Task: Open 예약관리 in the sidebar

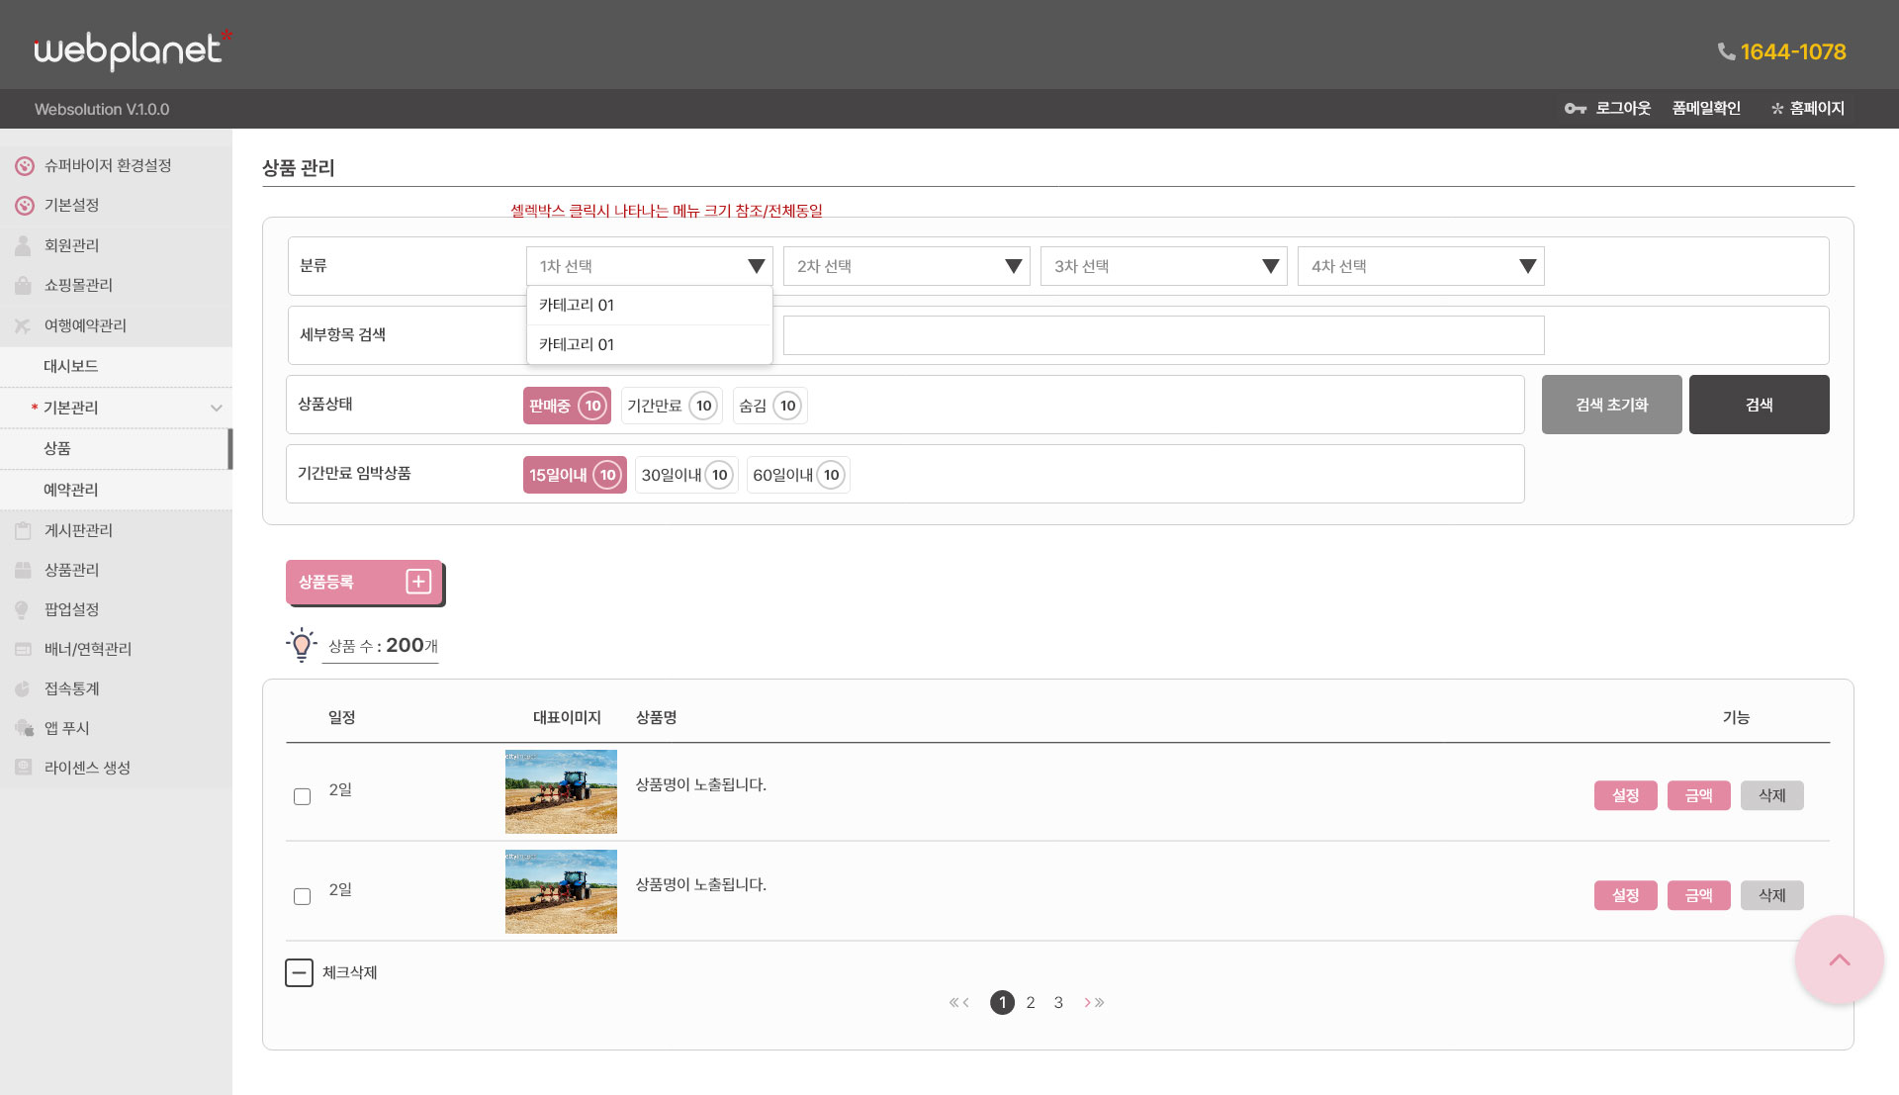Action: (71, 490)
